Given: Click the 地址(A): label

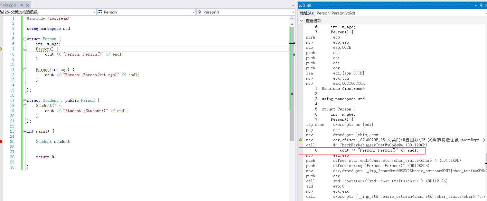Looking at the screenshot, I should [307, 13].
